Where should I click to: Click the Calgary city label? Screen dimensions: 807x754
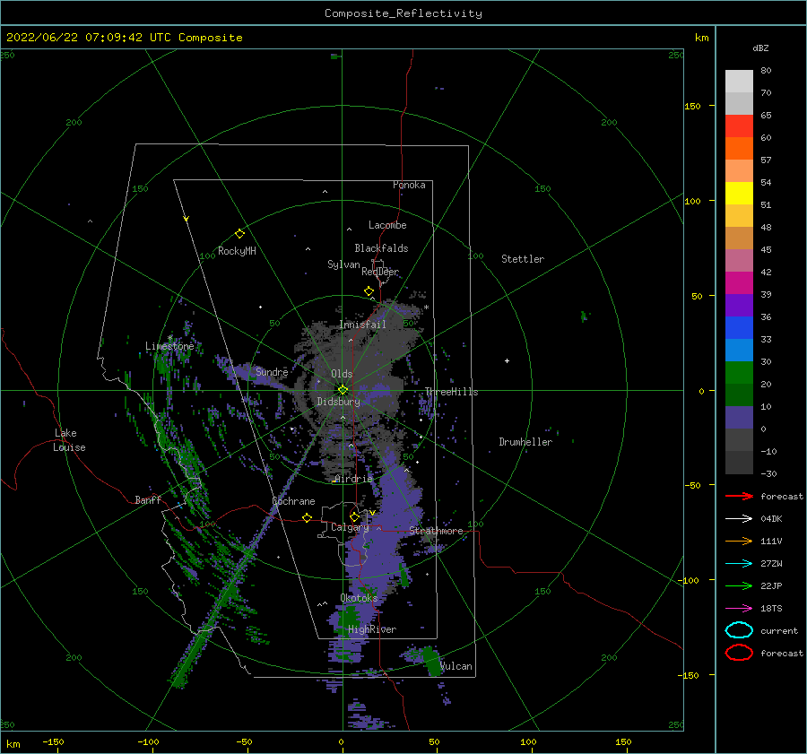click(350, 527)
